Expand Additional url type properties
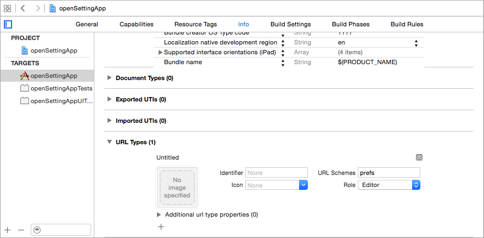Viewport: 484px width, 238px height. pyautogui.click(x=159, y=214)
